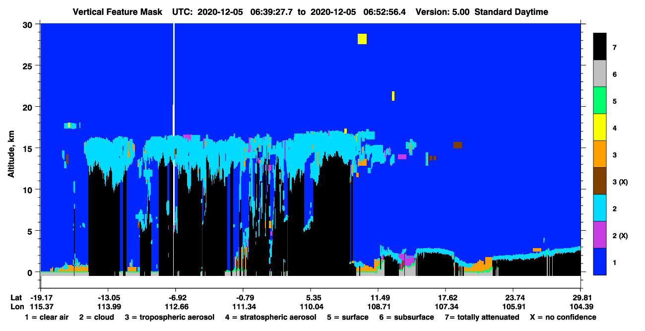645x331 pixels.
Task: Click the 'Lat' row label
Action: coord(16,298)
